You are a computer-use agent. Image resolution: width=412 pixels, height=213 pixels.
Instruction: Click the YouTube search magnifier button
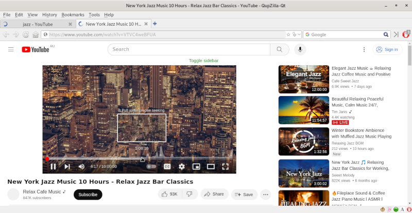[280, 49]
